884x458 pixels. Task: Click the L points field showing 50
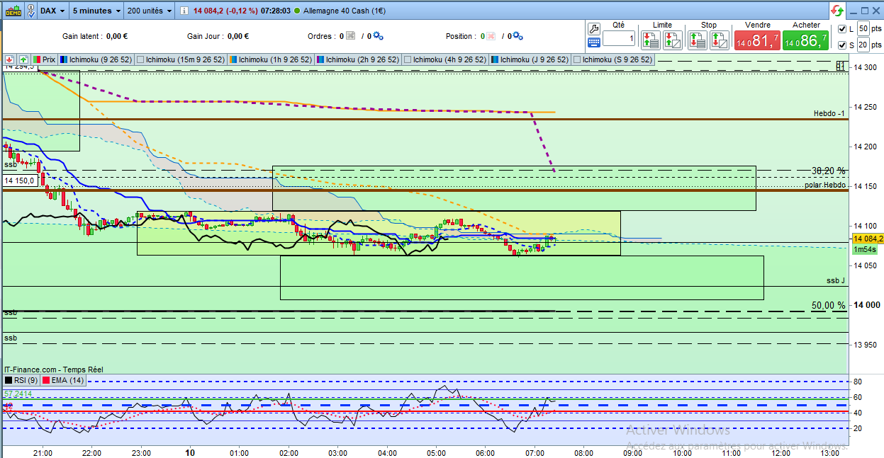[x=863, y=29]
